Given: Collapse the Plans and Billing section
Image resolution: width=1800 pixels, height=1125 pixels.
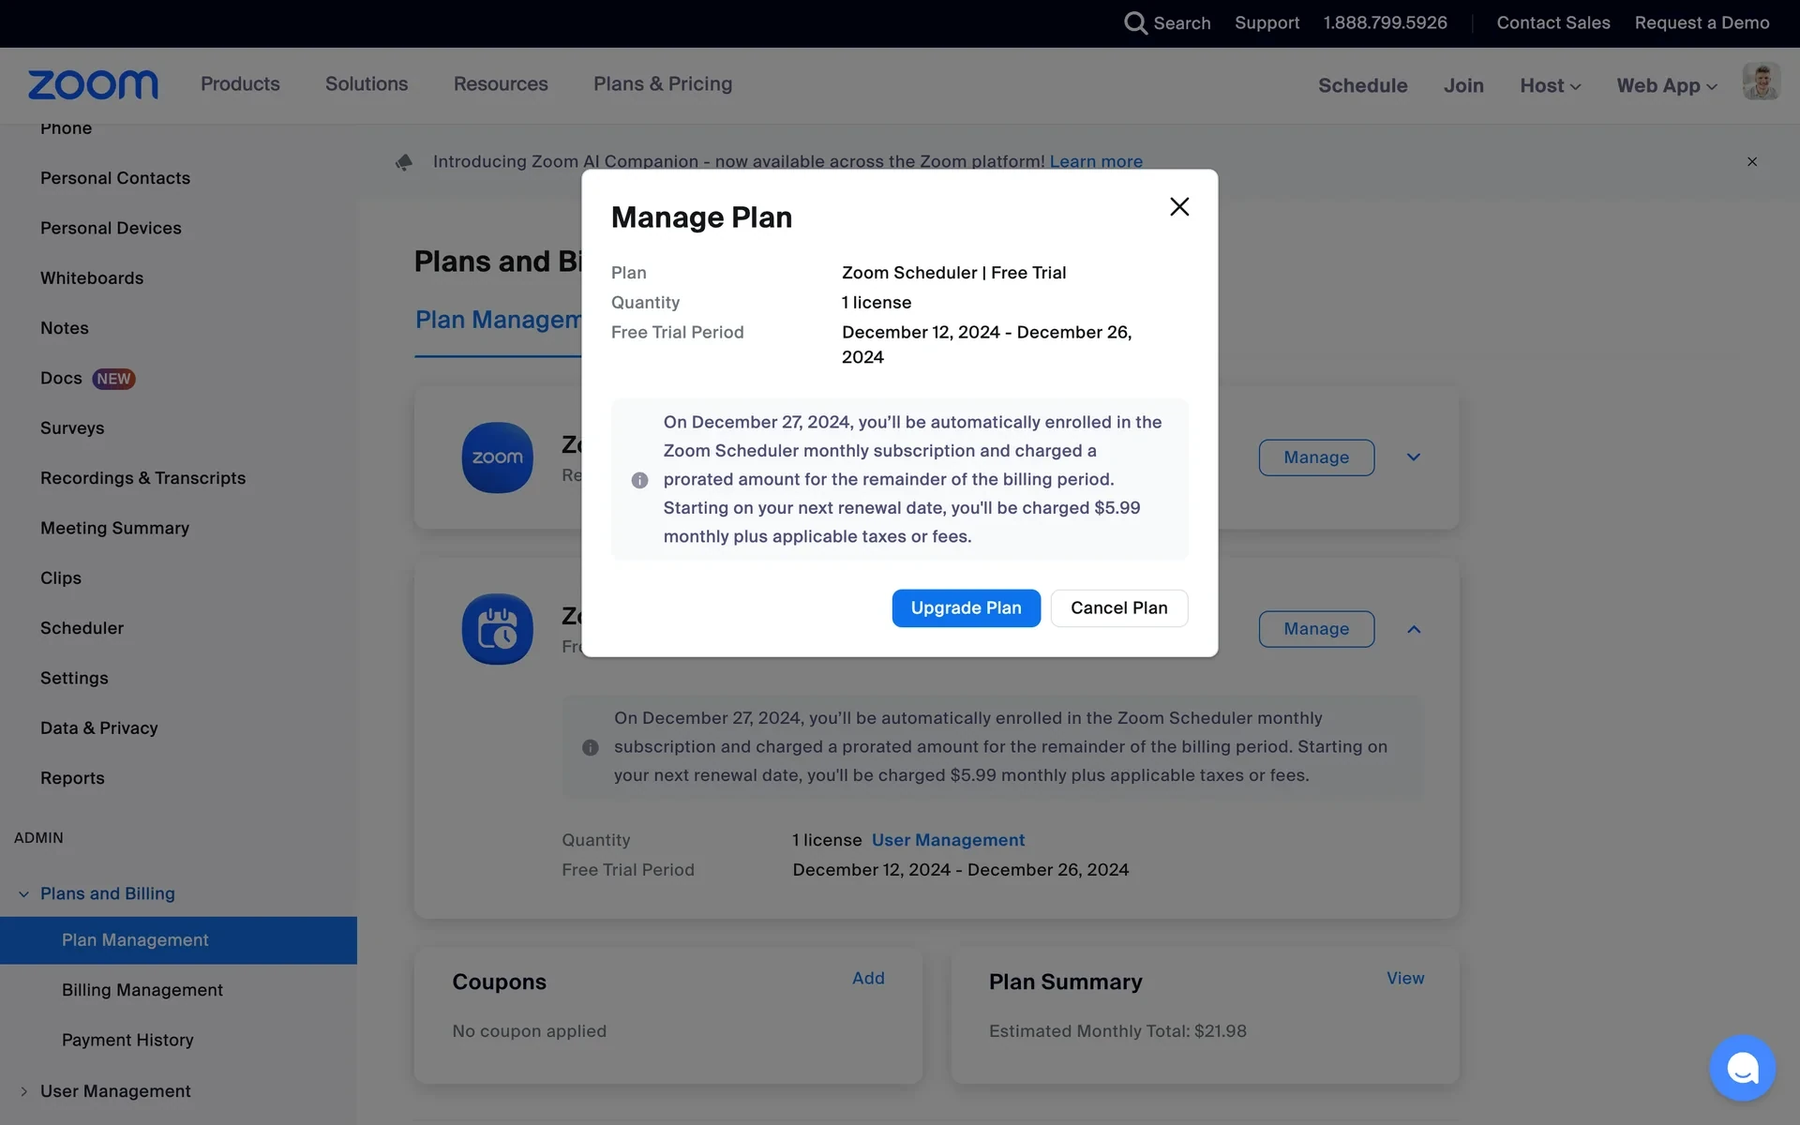Looking at the screenshot, I should [x=23, y=894].
